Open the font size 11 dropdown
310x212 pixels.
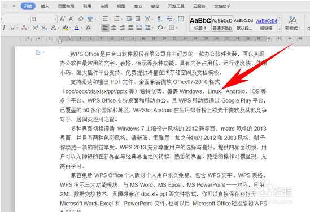click(55, 19)
